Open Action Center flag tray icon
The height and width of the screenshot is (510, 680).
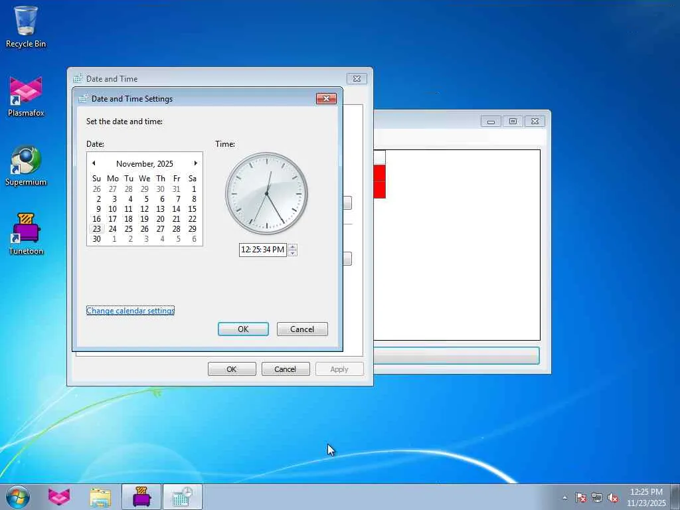coord(581,497)
